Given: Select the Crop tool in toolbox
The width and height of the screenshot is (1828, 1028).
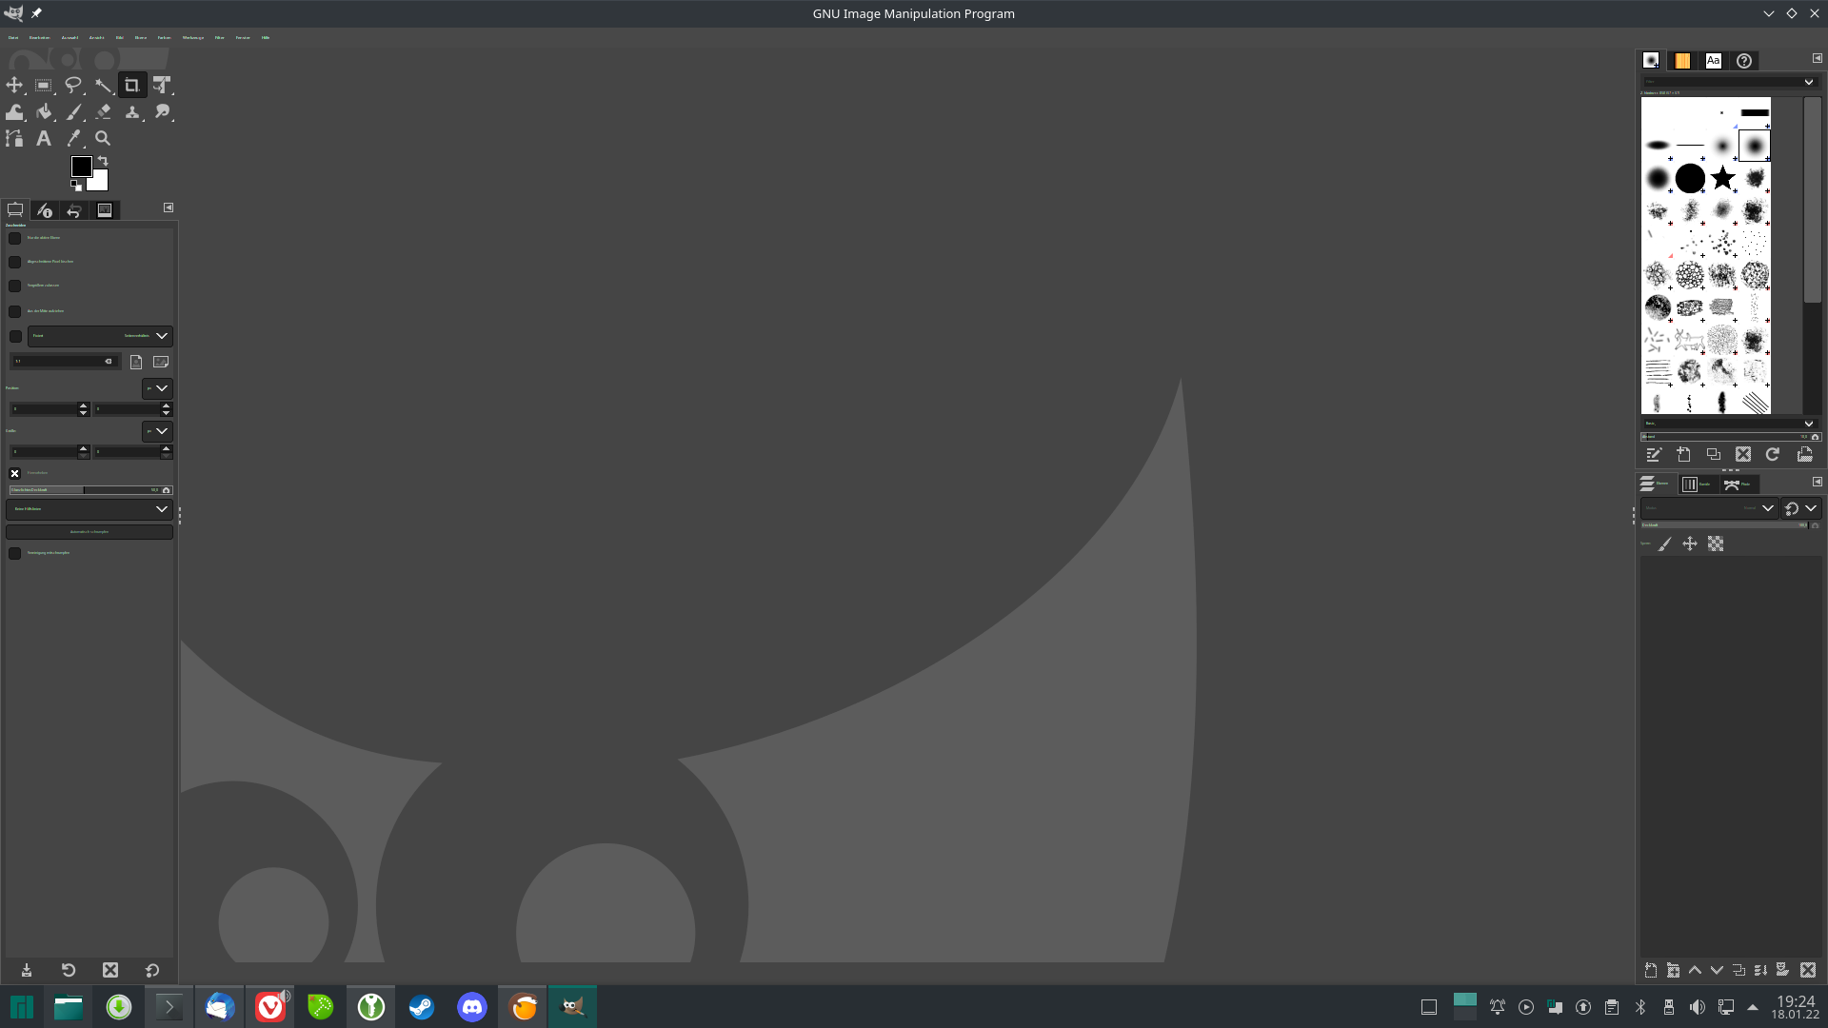Looking at the screenshot, I should click(x=132, y=86).
